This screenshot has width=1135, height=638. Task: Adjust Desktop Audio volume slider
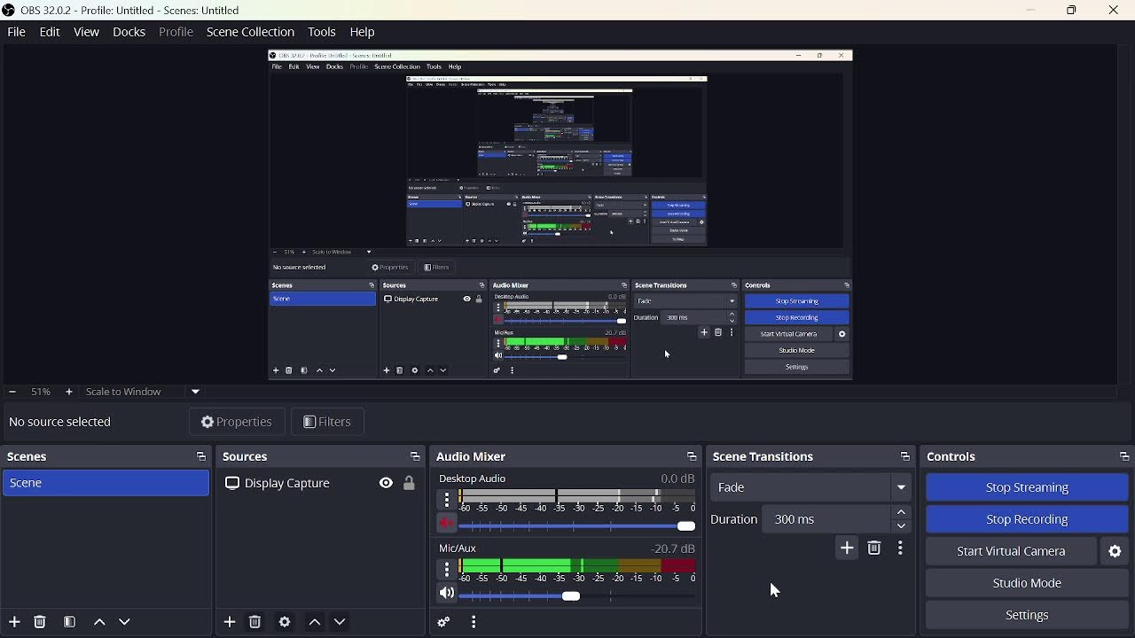click(x=577, y=526)
